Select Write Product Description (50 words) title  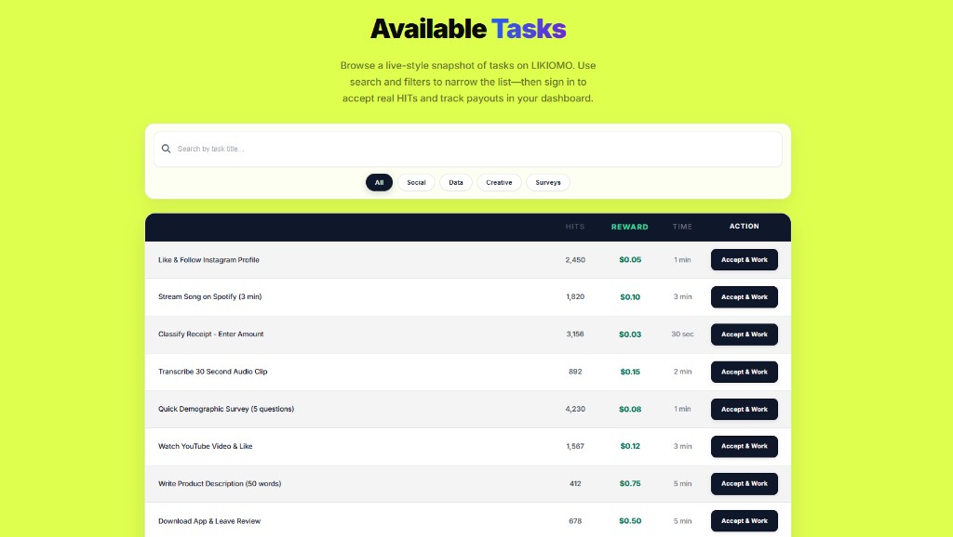[x=220, y=484]
